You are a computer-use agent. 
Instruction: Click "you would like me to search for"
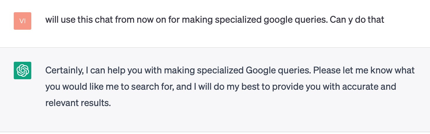pyautogui.click(x=110, y=87)
